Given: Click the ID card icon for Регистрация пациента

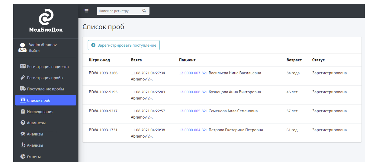Looking at the screenshot, I should pyautogui.click(x=23, y=67).
